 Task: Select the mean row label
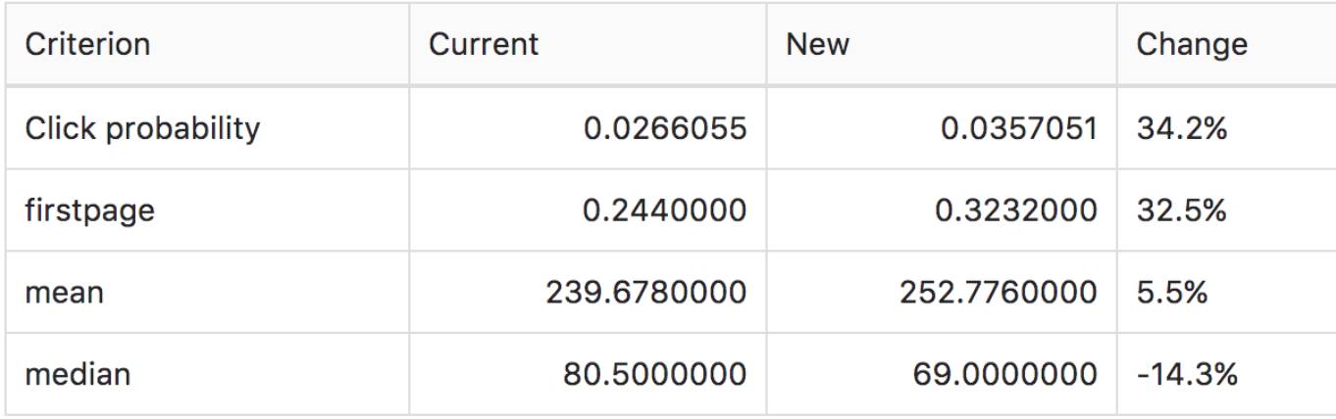coord(64,293)
